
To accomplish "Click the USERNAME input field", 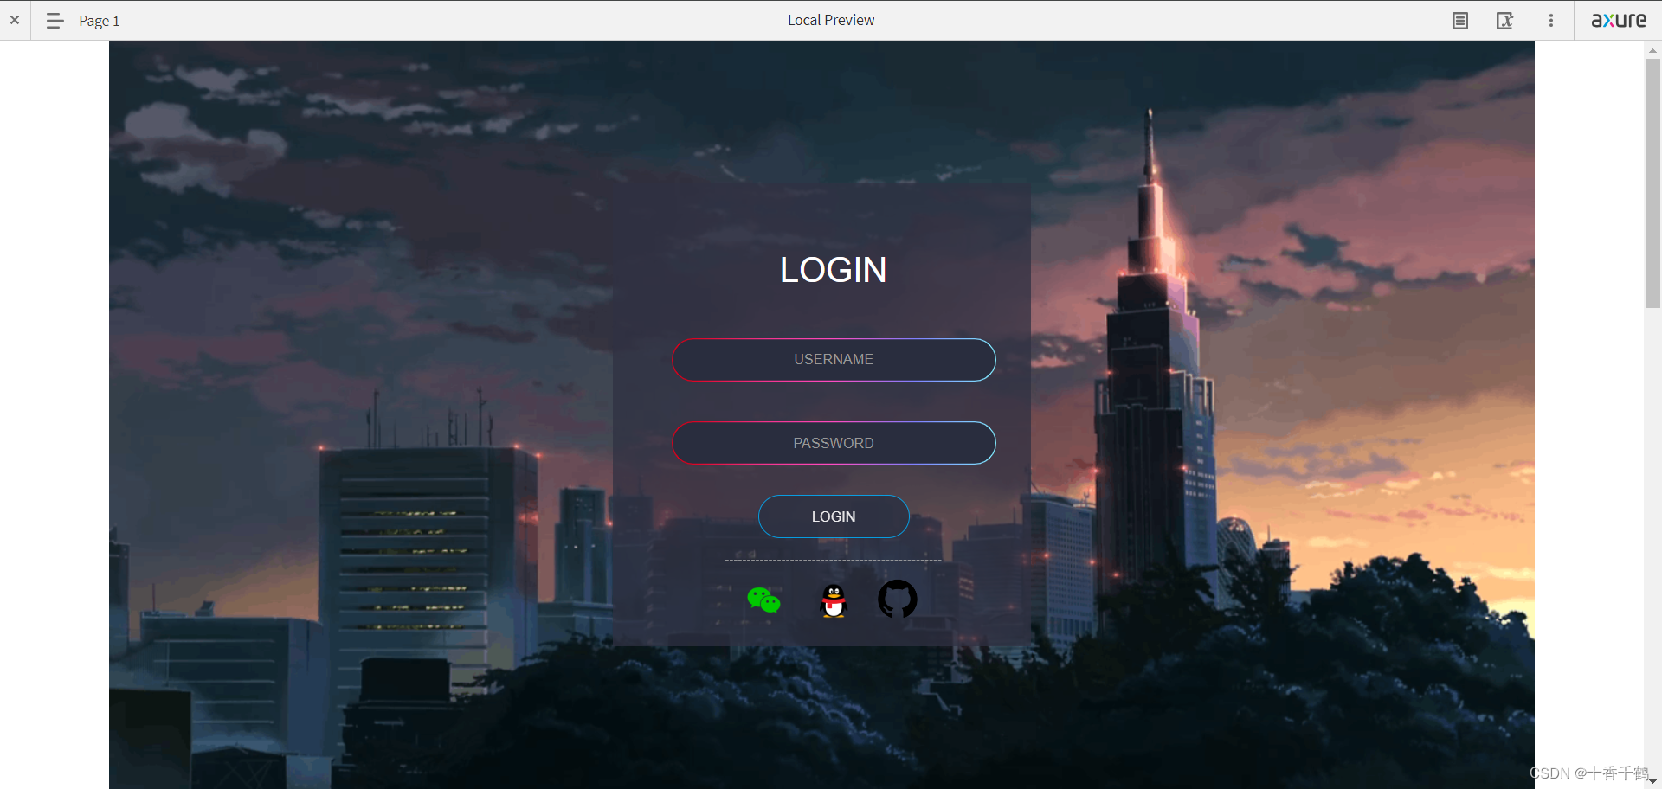I will (x=834, y=360).
